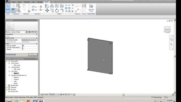This screenshot has height=102, width=181.
Task: Select Mirror - Draw Axis tool
Action: coord(62,6)
